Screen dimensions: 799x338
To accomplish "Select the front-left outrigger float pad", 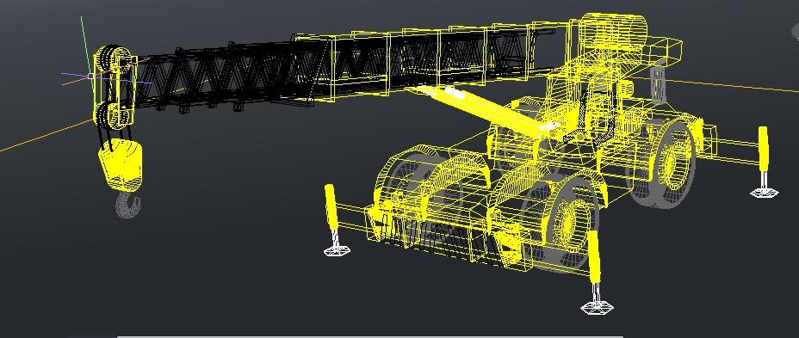I will tap(337, 250).
